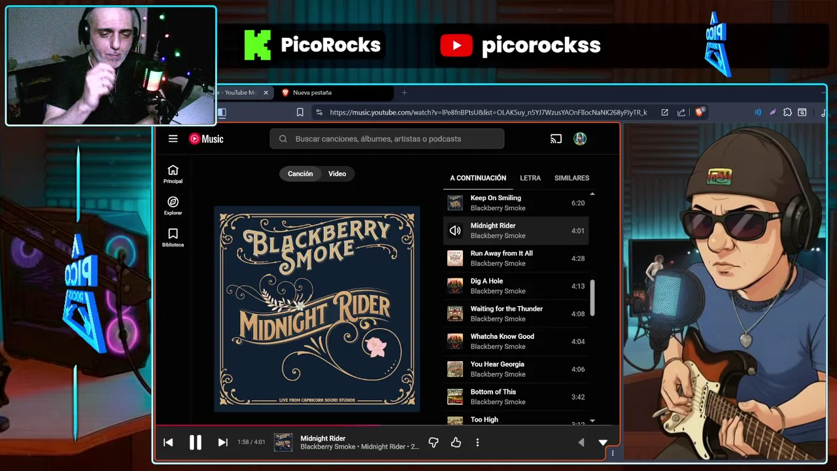Open more options three-dot menu in player bar
This screenshot has width=837, height=471.
click(477, 443)
